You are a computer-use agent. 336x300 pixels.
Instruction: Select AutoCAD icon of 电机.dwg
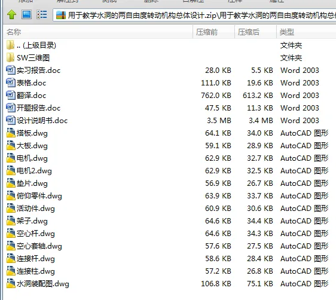tap(11, 158)
